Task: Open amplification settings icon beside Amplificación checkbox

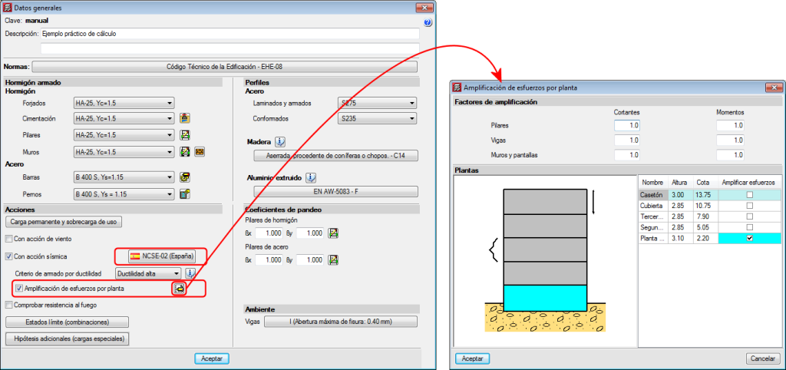Action: coord(179,289)
